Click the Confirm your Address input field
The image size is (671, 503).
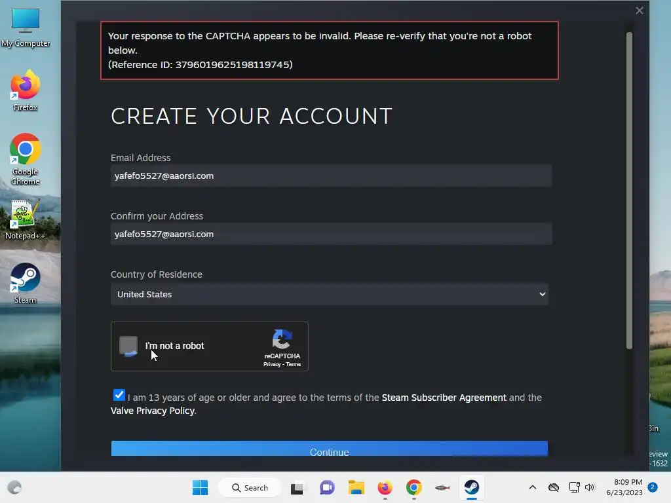click(x=331, y=234)
